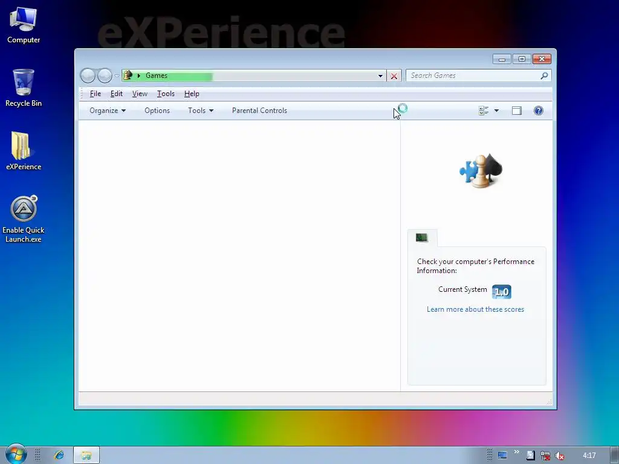Select the Recycle Bin desktop icon
619x464 pixels.
[x=24, y=88]
